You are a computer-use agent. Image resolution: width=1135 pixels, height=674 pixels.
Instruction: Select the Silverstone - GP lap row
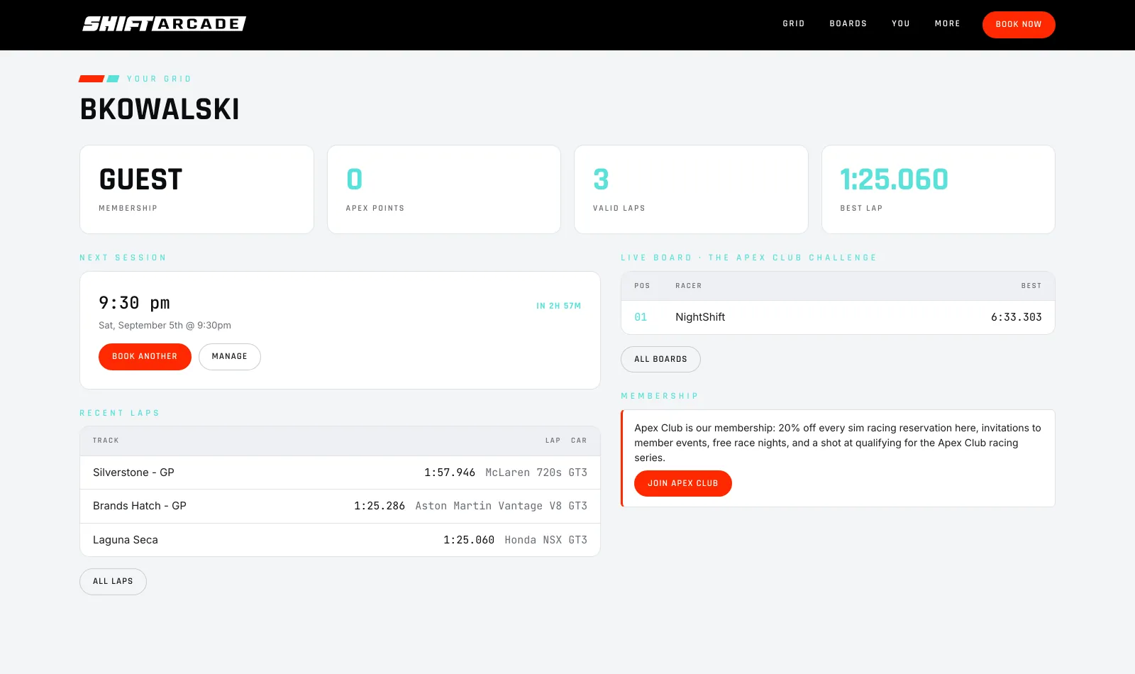click(340, 473)
